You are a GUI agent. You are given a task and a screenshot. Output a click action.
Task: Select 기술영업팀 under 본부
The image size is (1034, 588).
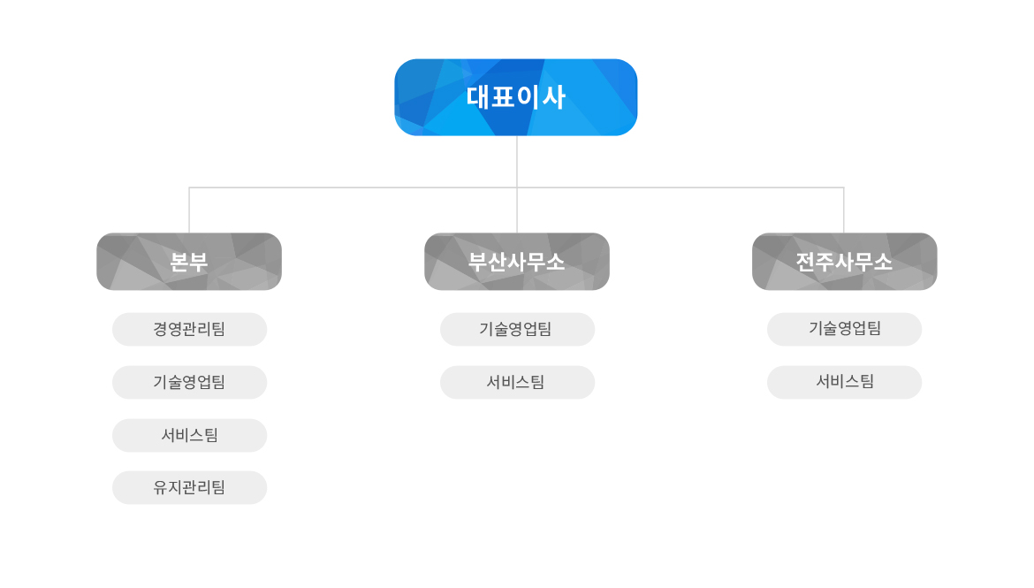point(189,382)
